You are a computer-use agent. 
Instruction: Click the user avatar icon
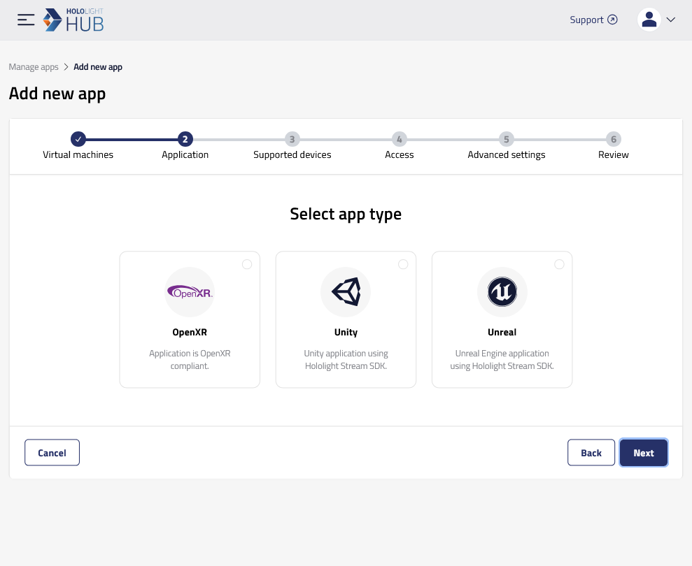pos(649,20)
